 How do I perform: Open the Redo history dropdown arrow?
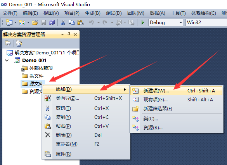(112, 23)
